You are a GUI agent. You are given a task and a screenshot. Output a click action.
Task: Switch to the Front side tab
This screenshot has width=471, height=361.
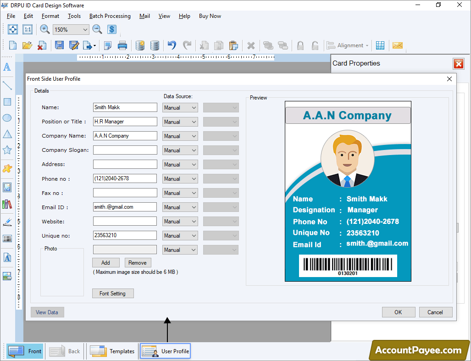coord(25,351)
